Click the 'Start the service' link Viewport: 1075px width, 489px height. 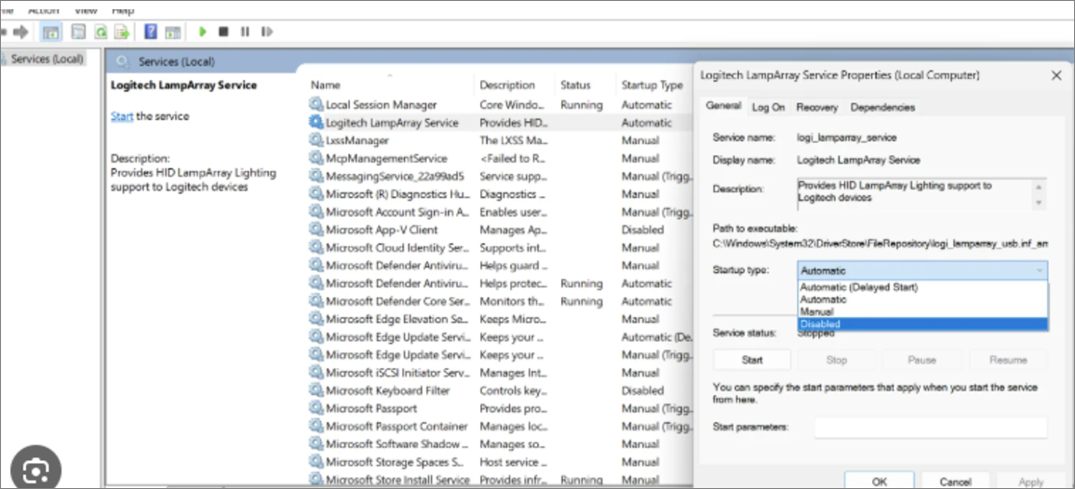click(122, 116)
